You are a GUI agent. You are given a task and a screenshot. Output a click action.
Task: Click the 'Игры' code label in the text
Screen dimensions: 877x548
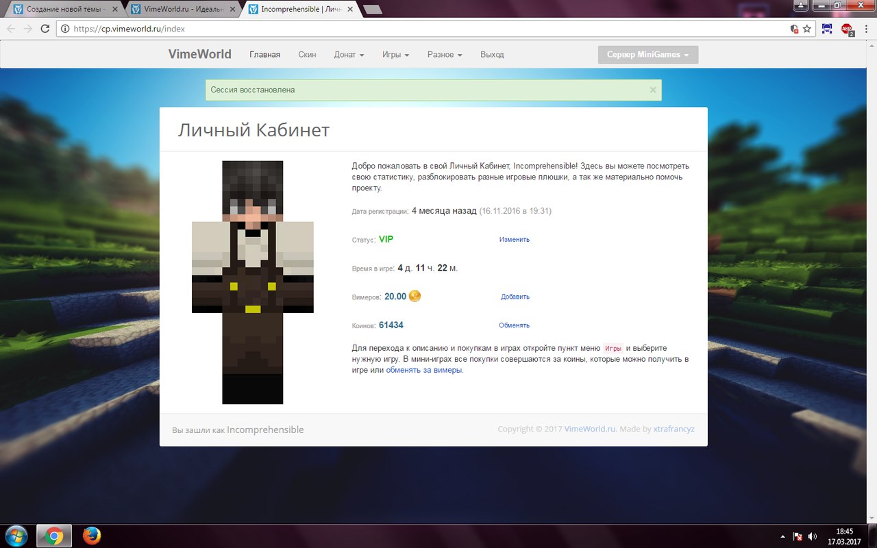point(613,348)
